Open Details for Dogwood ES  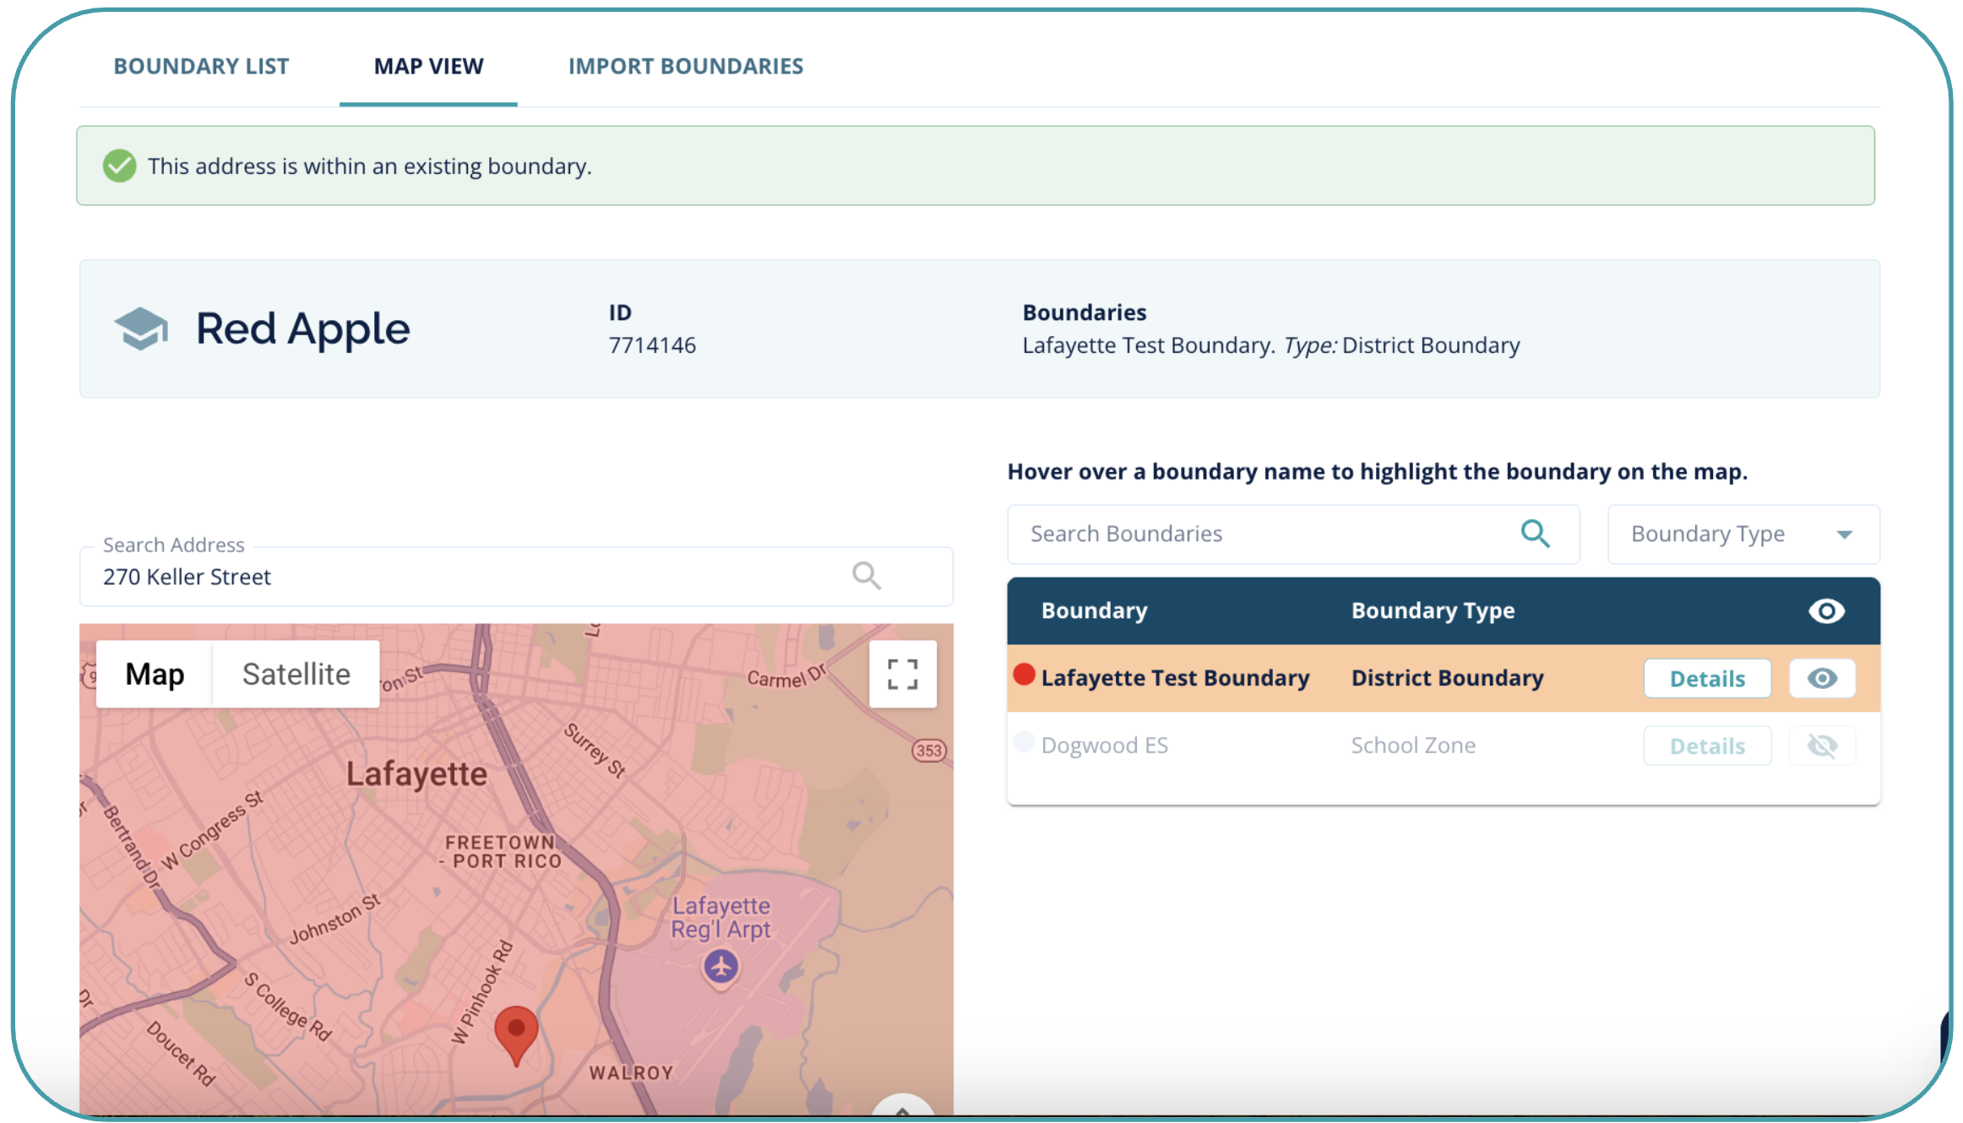(x=1706, y=746)
